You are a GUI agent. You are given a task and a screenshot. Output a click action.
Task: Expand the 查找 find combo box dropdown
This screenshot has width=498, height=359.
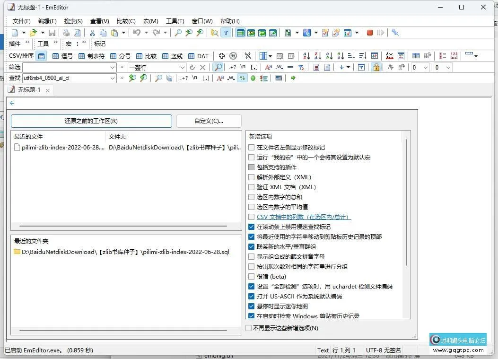[x=113, y=78]
